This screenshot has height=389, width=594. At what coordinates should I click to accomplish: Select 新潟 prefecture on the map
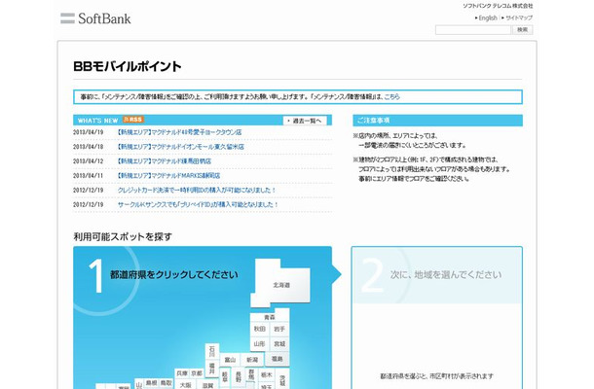point(252,360)
